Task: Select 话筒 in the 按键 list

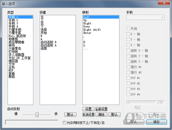Action: pos(58,48)
